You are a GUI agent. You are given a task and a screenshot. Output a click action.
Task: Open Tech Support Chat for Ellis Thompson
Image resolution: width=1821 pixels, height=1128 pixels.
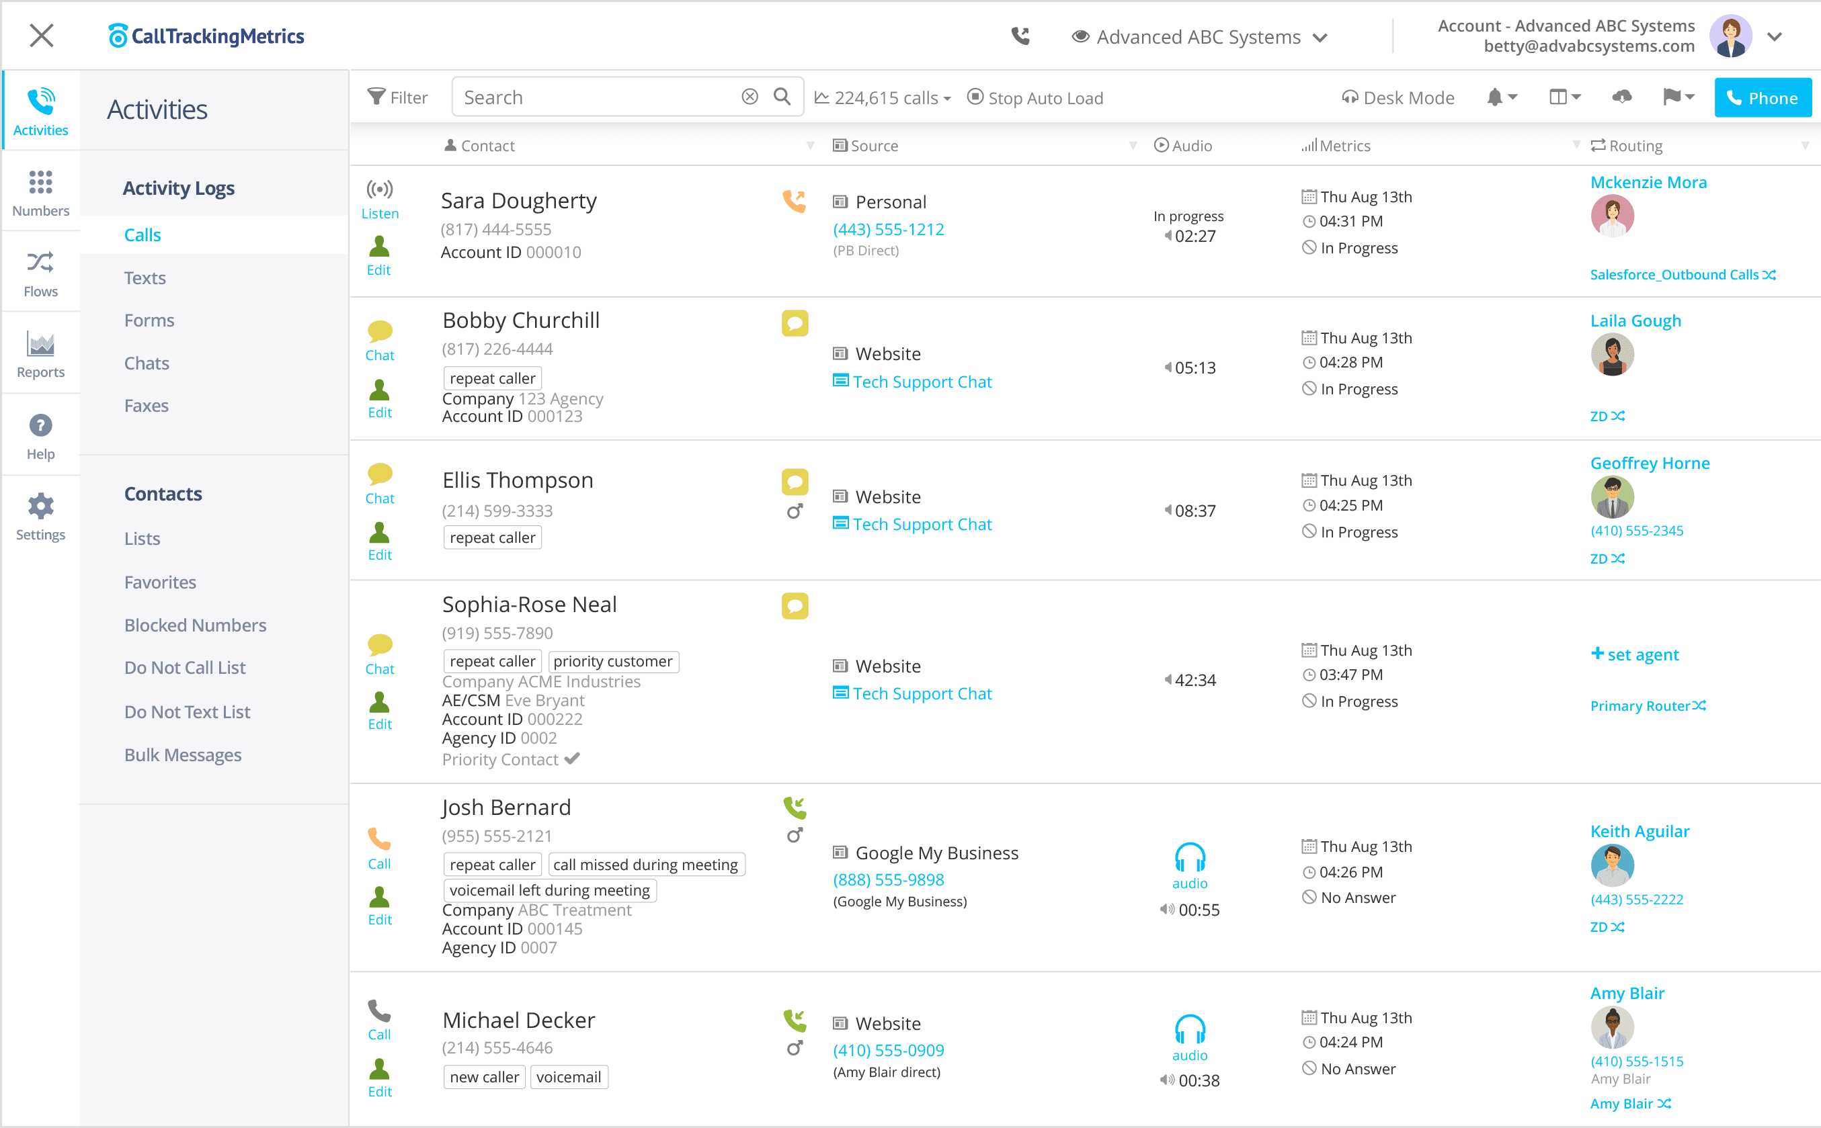(922, 524)
